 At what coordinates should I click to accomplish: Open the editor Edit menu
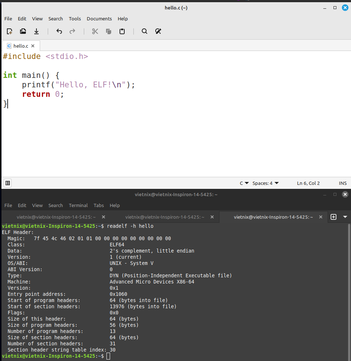(22, 19)
